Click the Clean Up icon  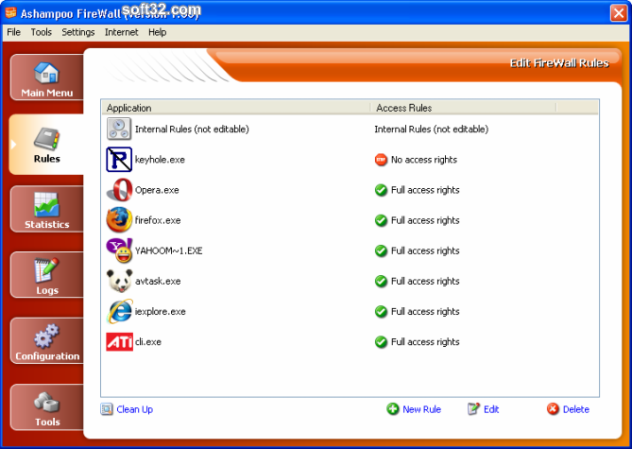[x=107, y=409]
